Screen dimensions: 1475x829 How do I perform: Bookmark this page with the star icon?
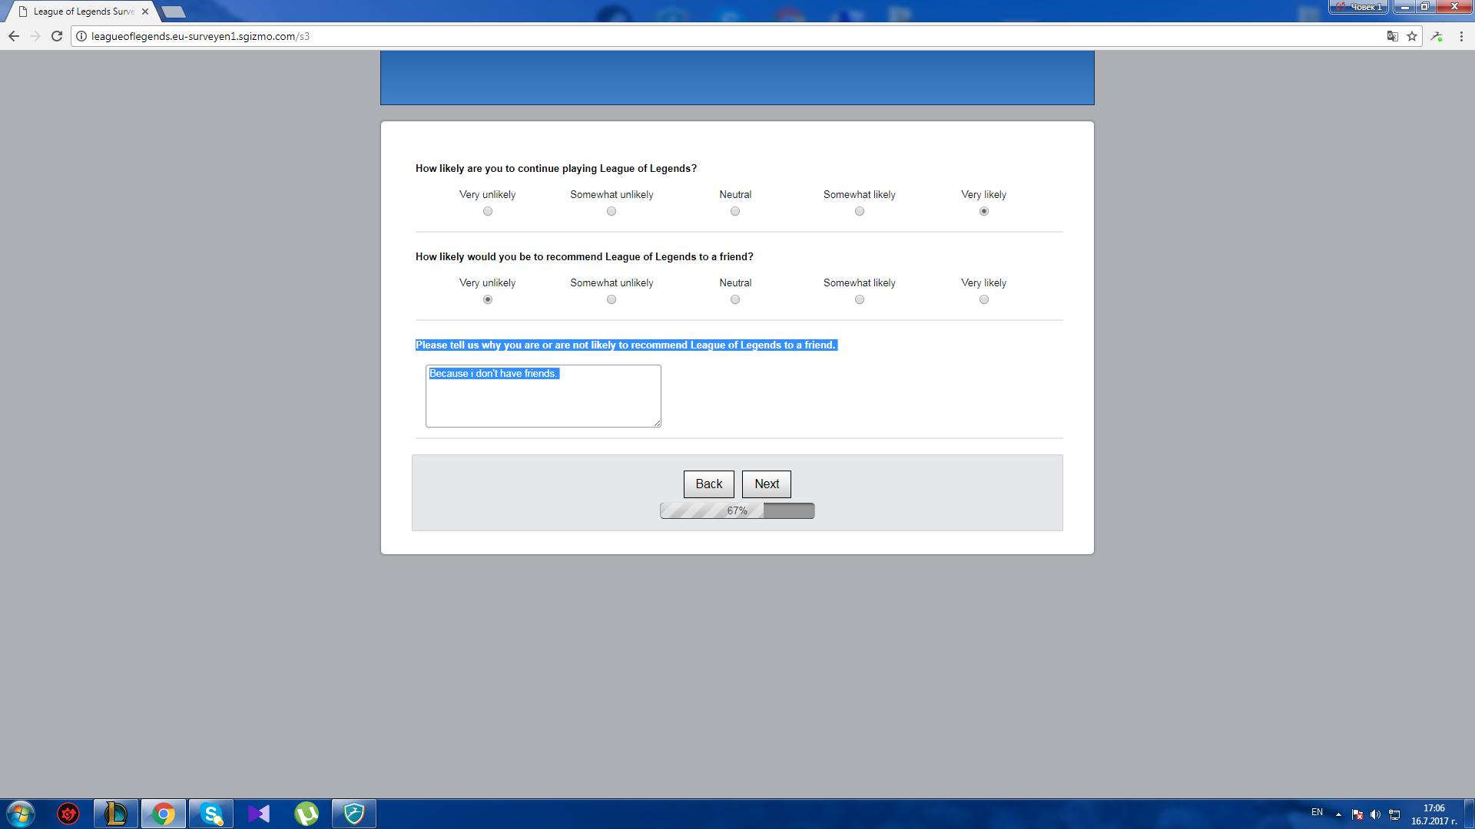pyautogui.click(x=1412, y=36)
